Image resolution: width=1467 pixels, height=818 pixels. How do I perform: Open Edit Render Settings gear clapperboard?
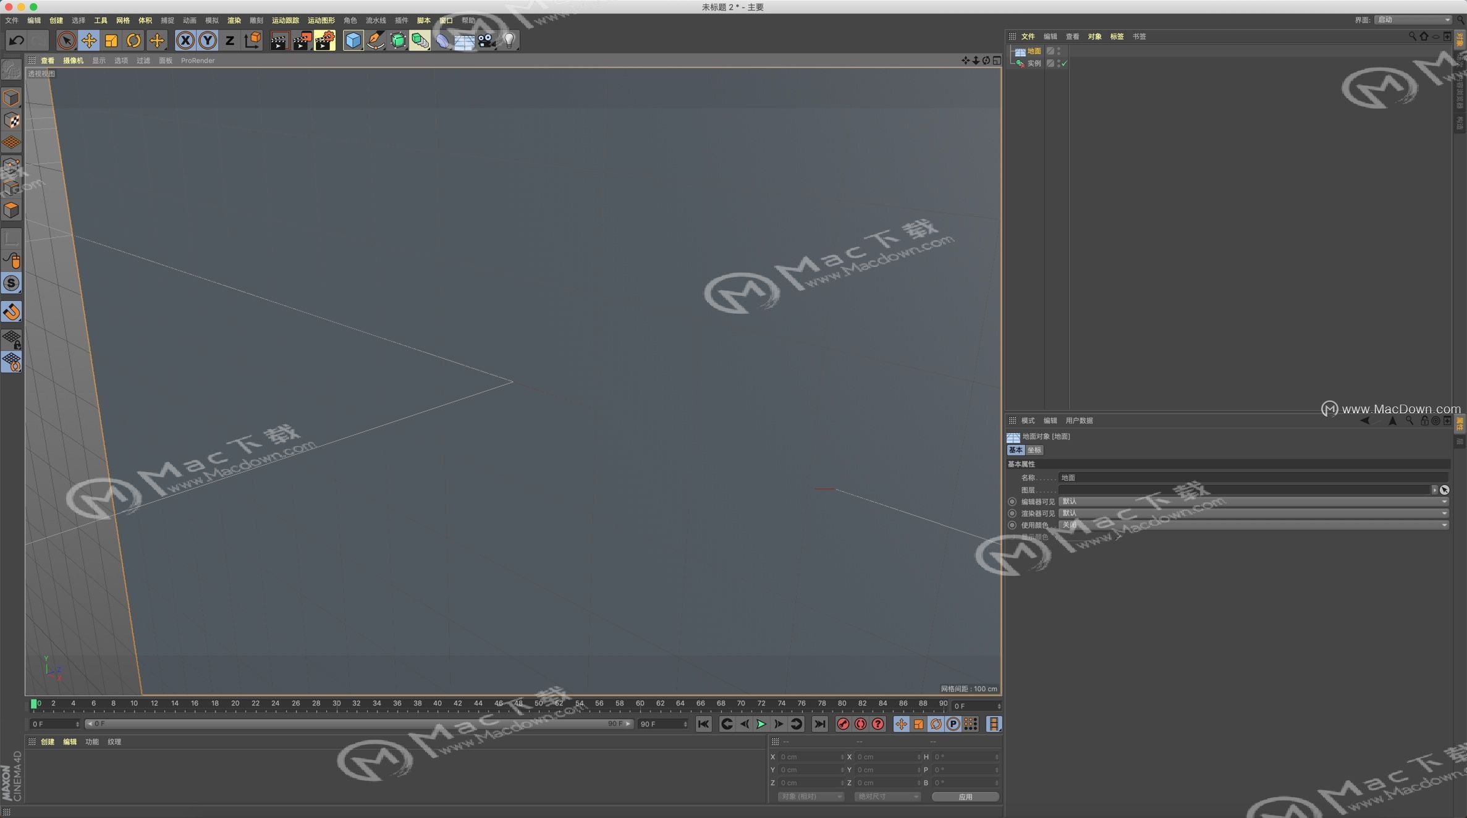coord(325,41)
